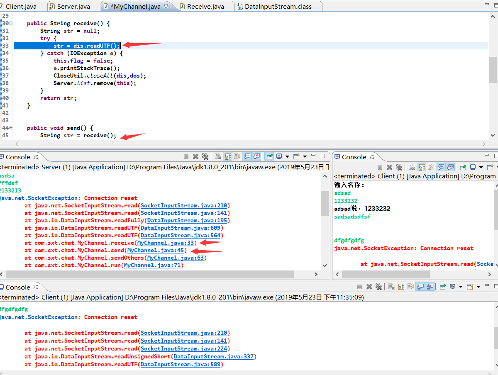The image size is (498, 375).
Task: Clear the bottom Client console output
Action: pos(391,287)
